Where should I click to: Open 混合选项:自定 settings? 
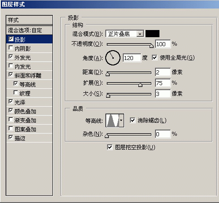(x=29, y=30)
